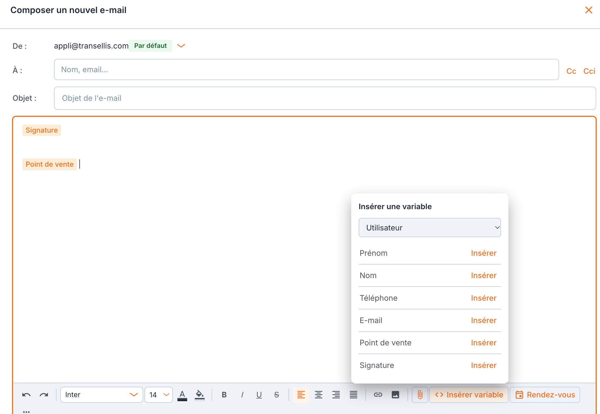Open the text color picker

[182, 395]
